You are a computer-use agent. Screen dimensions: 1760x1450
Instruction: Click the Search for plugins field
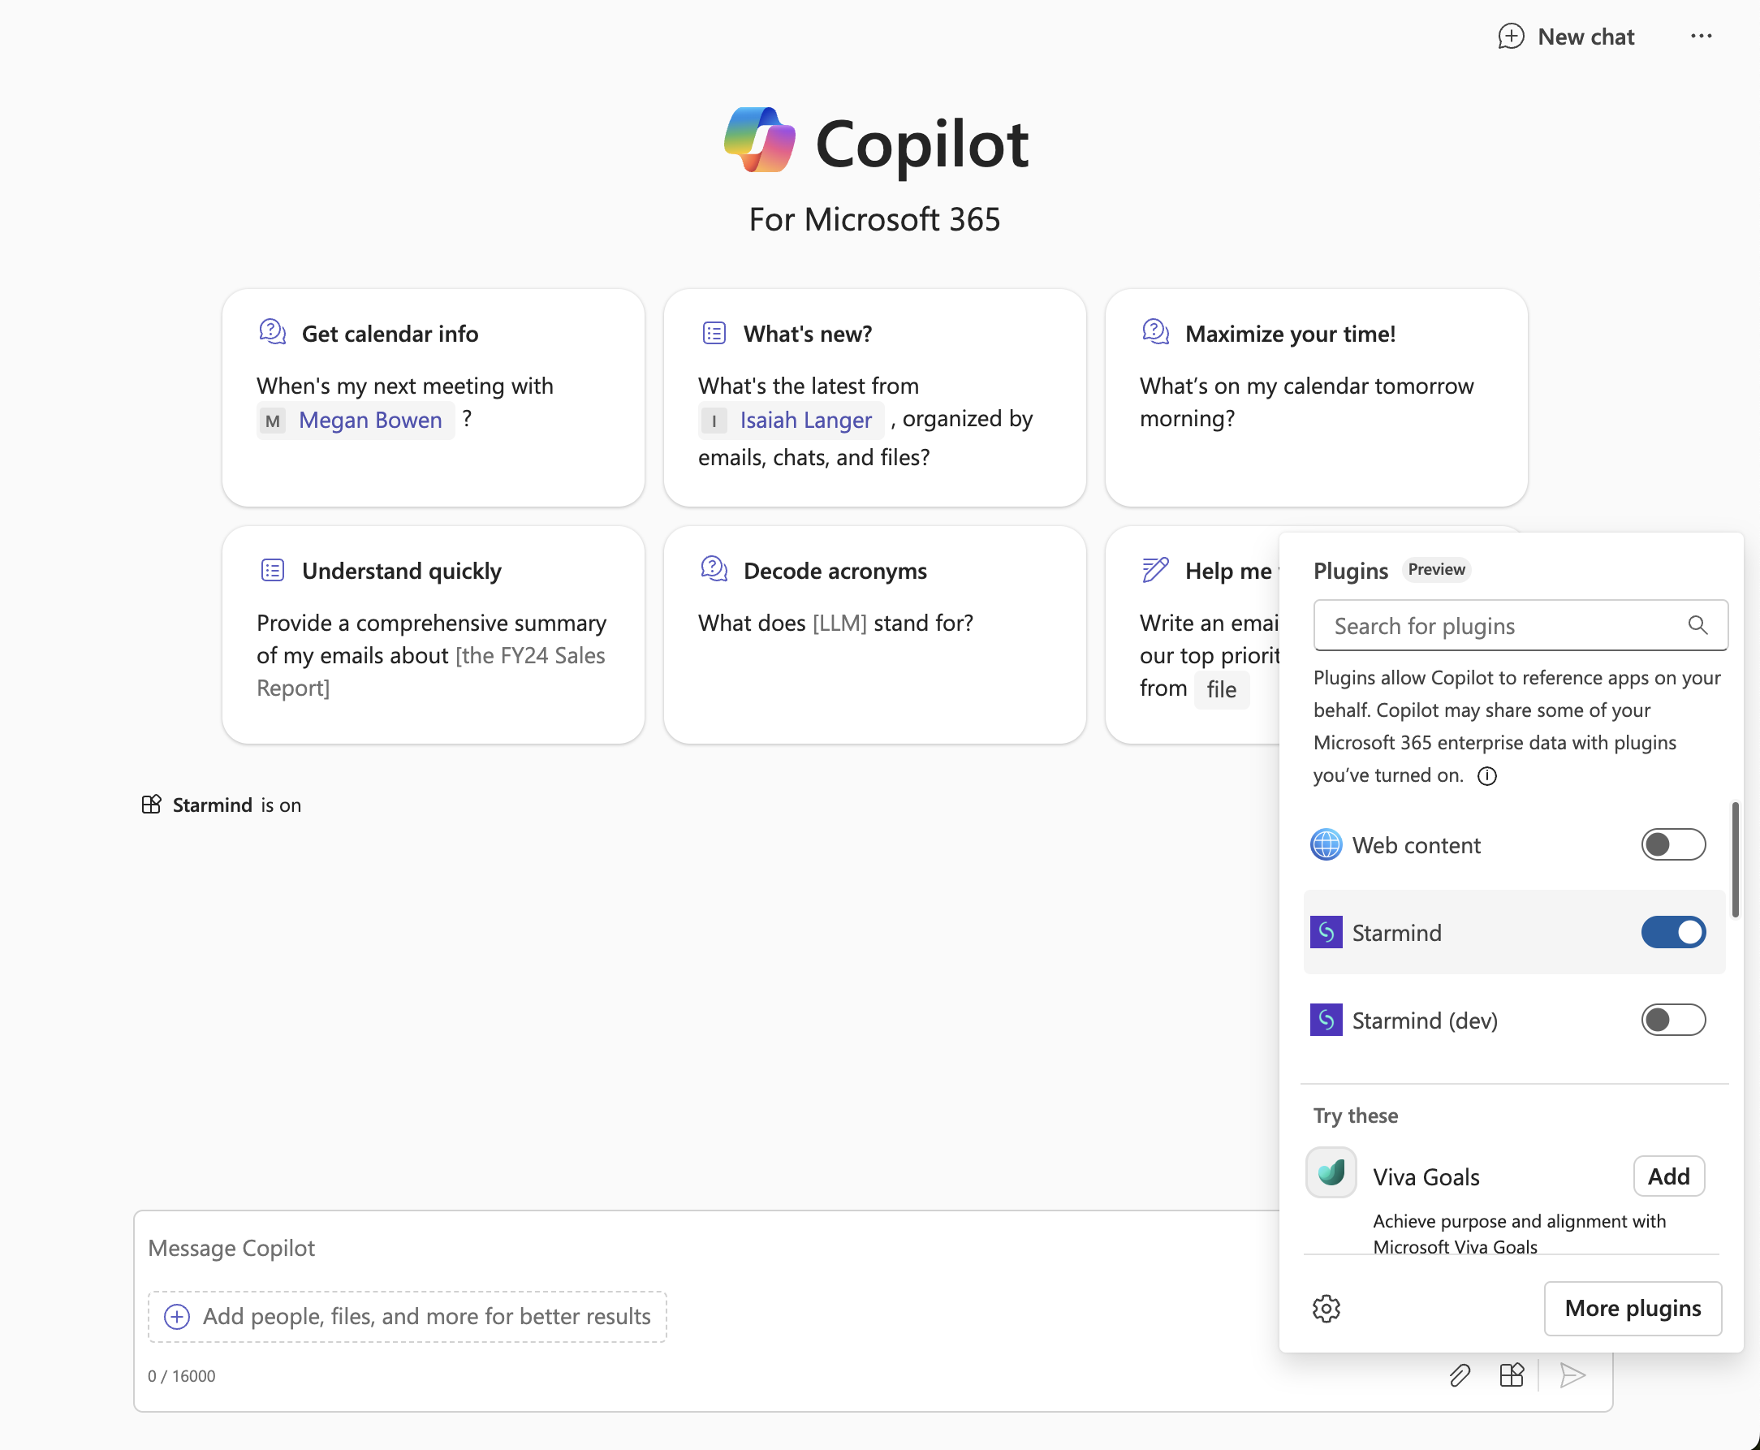pyautogui.click(x=1503, y=626)
